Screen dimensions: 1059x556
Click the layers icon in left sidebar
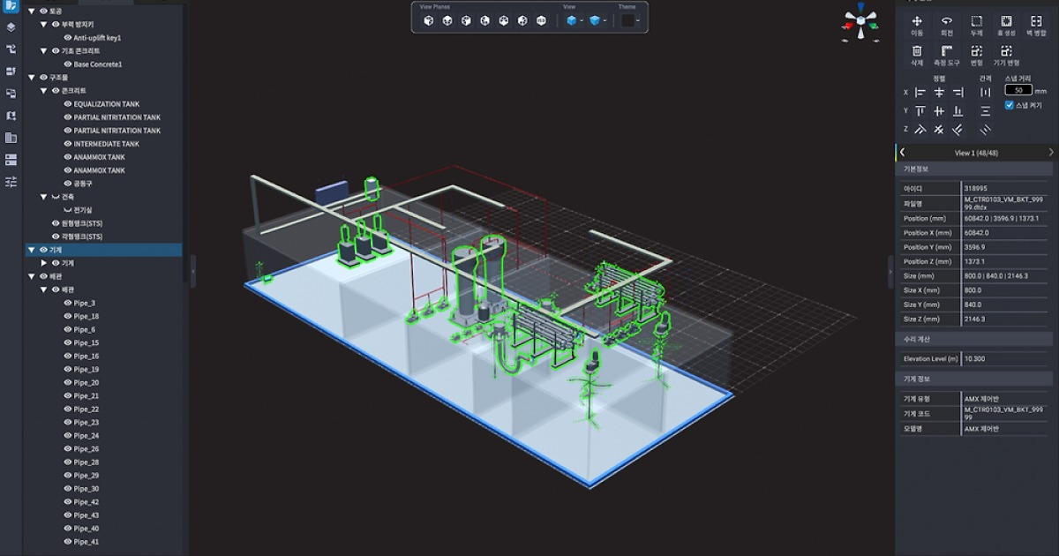click(x=11, y=27)
